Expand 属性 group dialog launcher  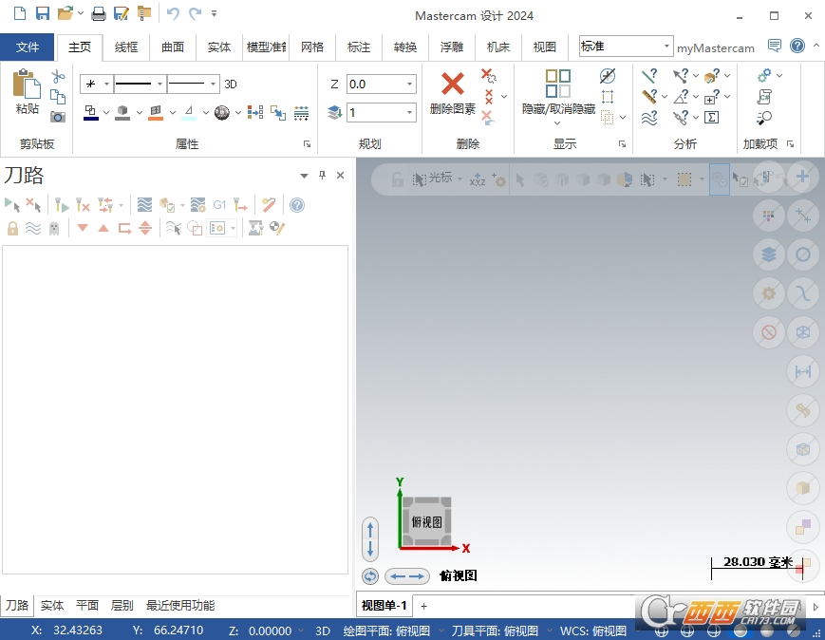307,143
